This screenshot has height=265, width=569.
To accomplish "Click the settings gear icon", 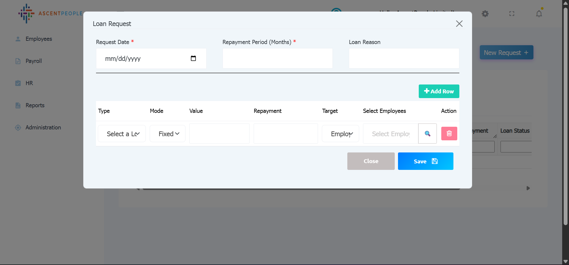I will click(x=485, y=14).
